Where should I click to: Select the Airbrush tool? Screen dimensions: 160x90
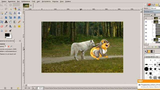pyautogui.click(x=6, y=26)
